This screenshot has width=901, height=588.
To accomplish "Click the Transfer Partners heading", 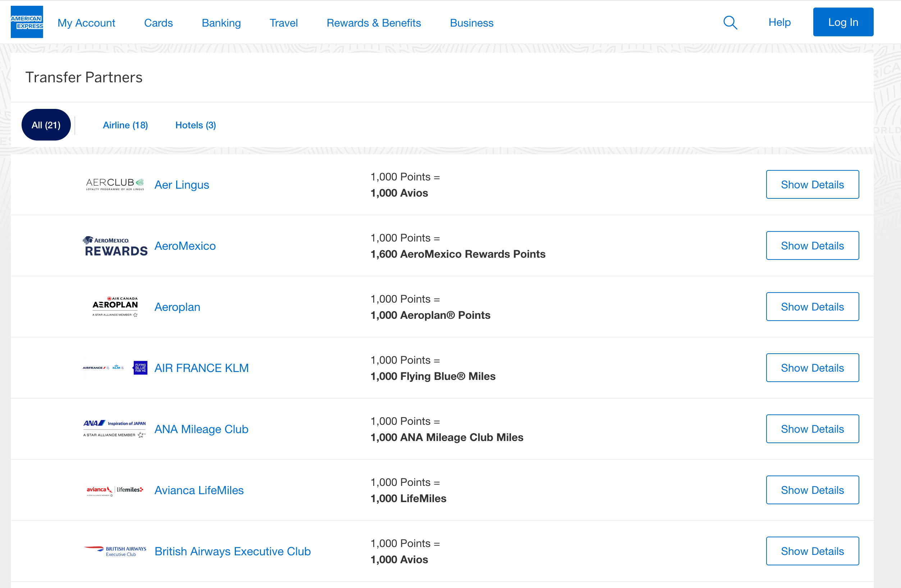I will 84,77.
